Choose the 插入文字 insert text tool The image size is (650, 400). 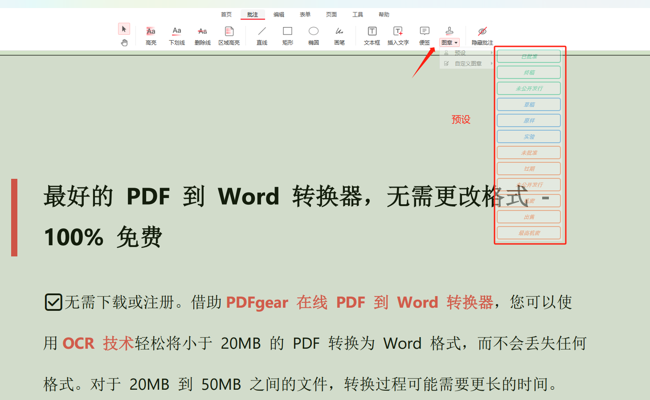(398, 36)
